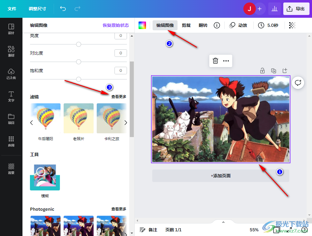This screenshot has height=236, width=312.
Task: Click the 导出 export button
Action: click(x=296, y=9)
